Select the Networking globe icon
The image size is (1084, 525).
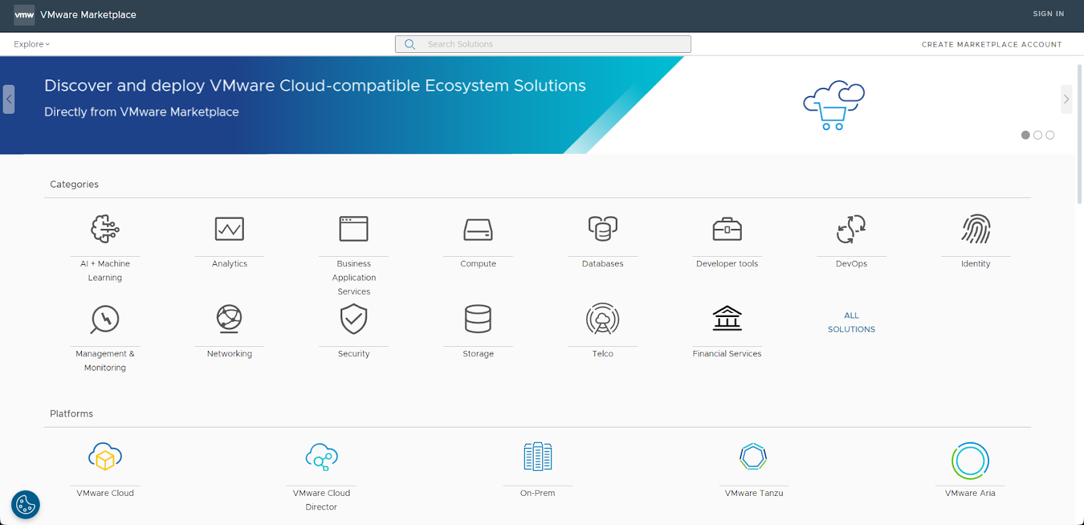point(230,318)
